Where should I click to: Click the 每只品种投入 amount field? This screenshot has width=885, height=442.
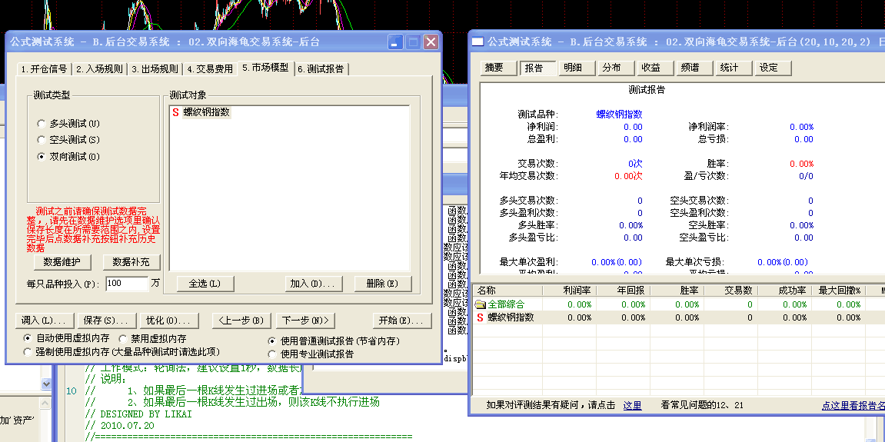click(126, 284)
